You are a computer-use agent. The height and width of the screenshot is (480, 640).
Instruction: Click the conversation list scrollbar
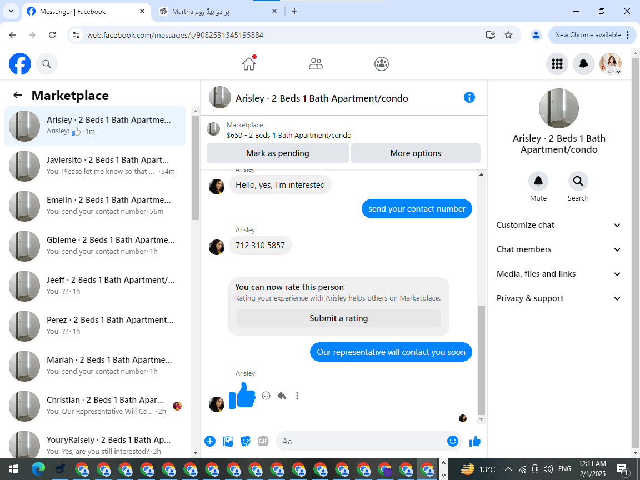(194, 168)
